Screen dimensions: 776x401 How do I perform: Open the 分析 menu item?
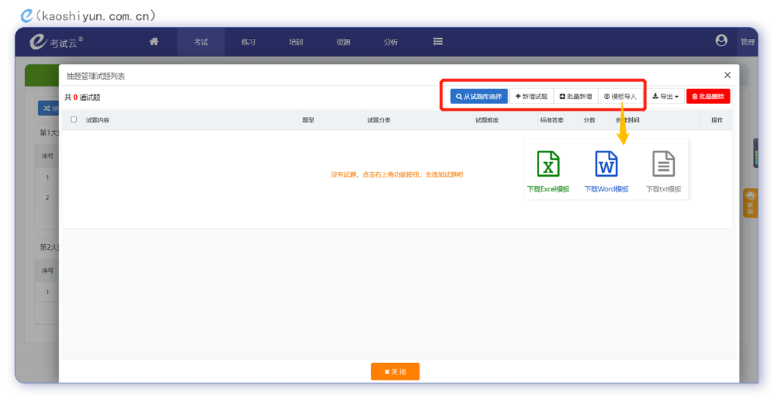click(x=391, y=42)
